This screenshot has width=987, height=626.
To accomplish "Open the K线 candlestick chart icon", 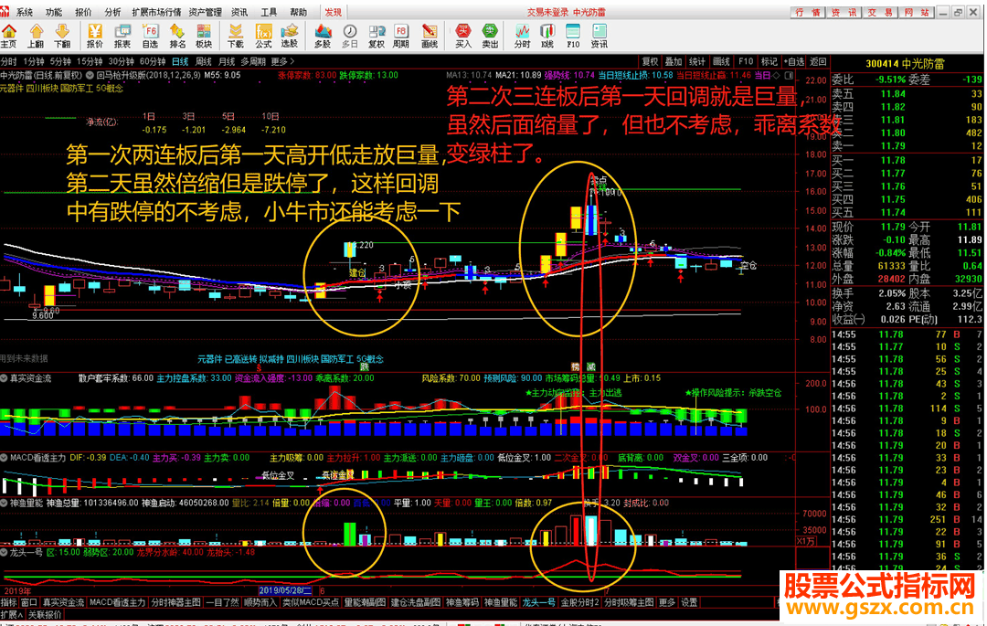I will [547, 36].
